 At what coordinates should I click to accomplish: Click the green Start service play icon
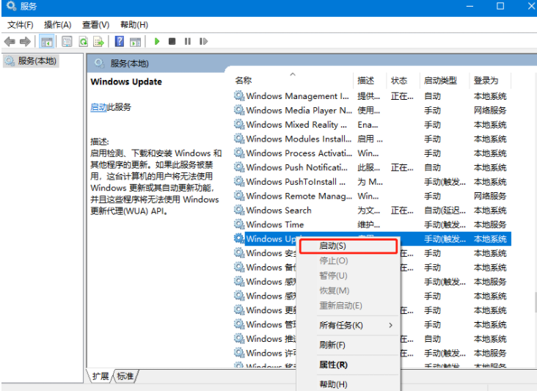[157, 41]
